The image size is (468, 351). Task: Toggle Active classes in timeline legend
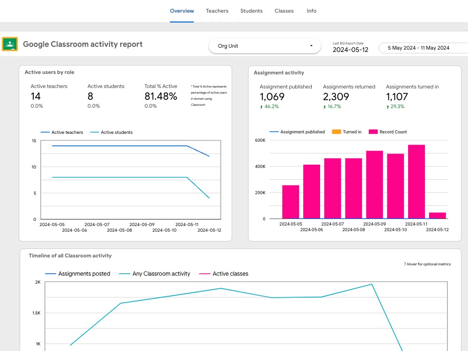[x=224, y=274]
